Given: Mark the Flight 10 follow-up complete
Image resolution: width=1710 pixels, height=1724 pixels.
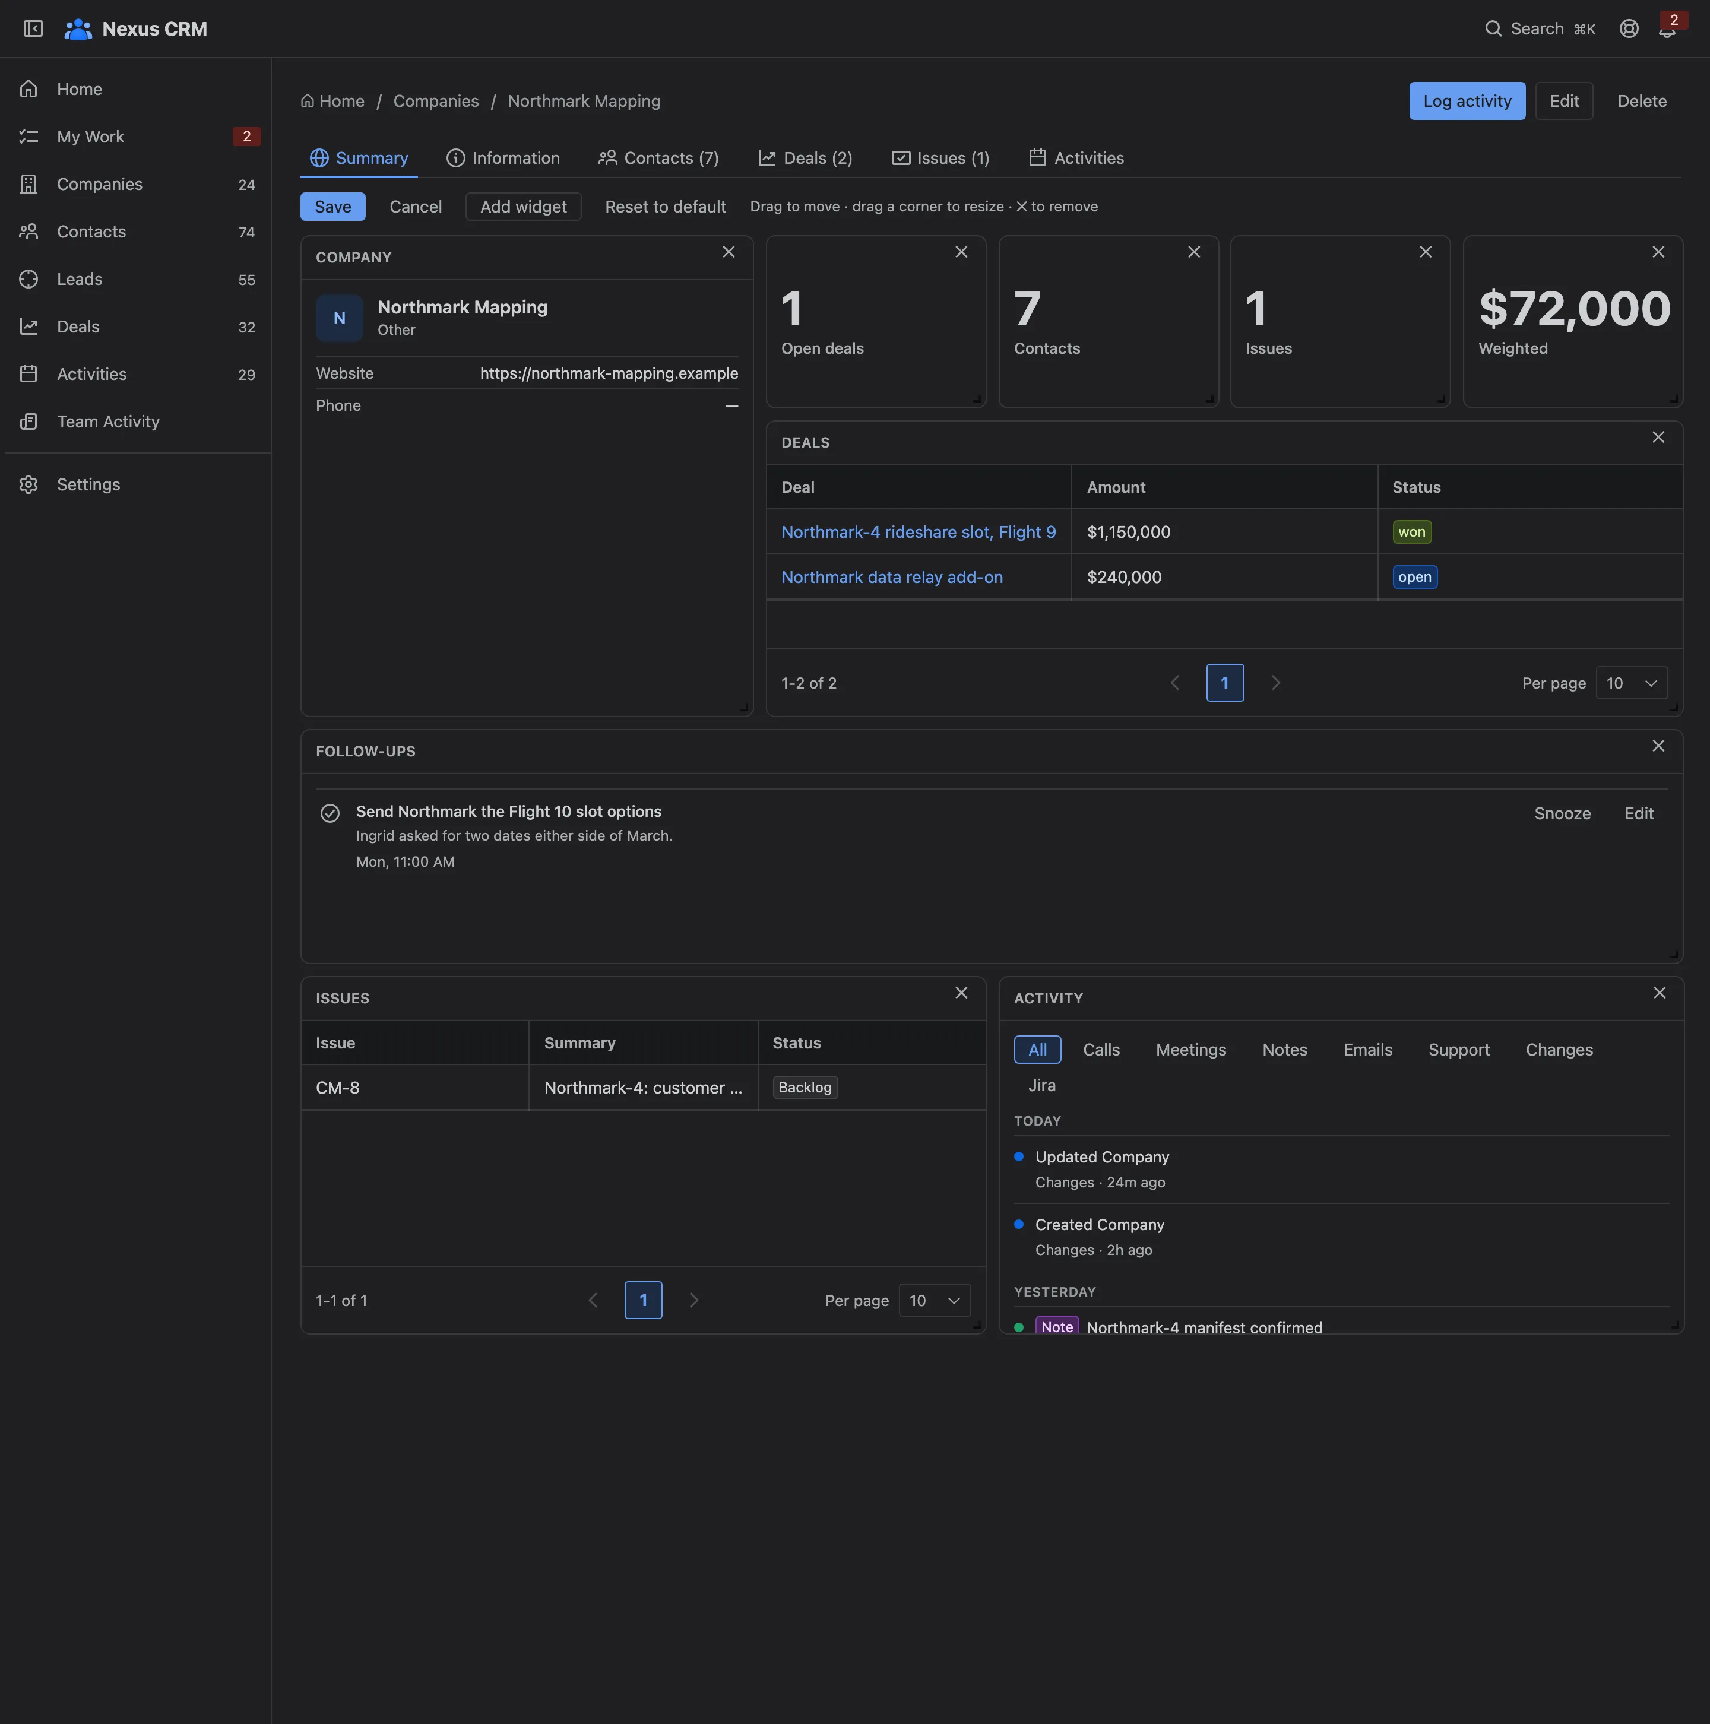Looking at the screenshot, I should point(330,814).
